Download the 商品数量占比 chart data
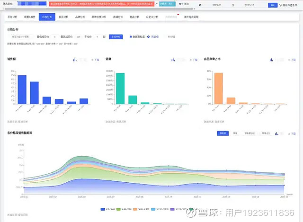 [x=292, y=60]
